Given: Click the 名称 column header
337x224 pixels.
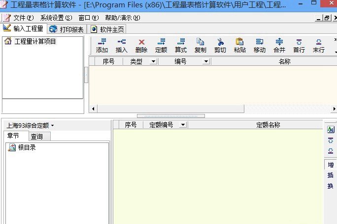Looking at the screenshot, I should click(x=285, y=61).
